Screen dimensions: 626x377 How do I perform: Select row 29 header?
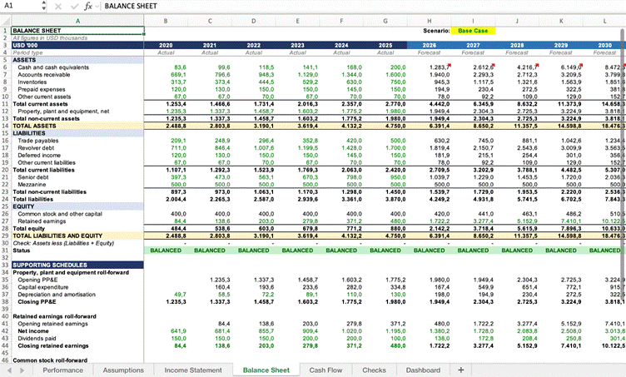(5, 236)
